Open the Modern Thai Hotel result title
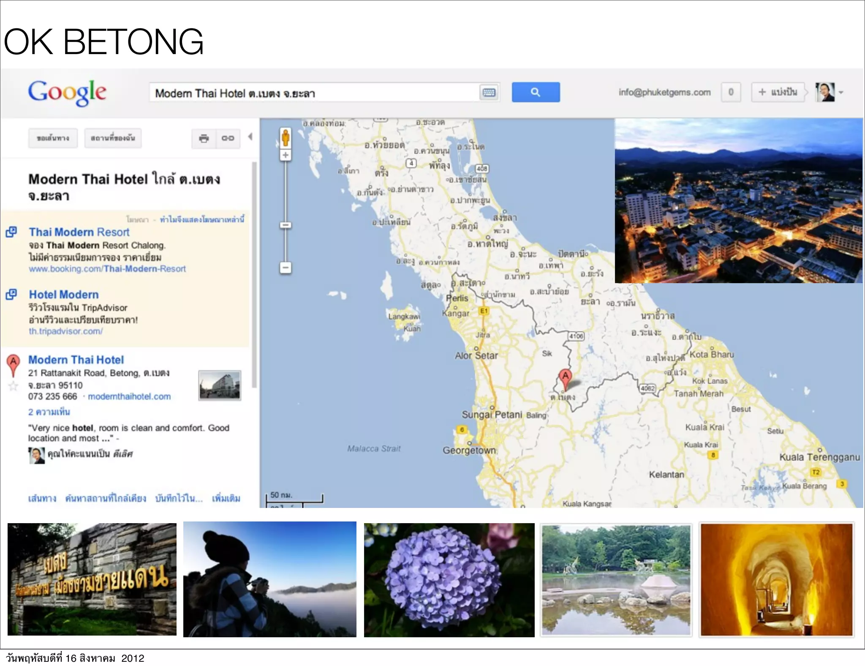Image resolution: width=865 pixels, height=666 pixels. click(x=76, y=360)
